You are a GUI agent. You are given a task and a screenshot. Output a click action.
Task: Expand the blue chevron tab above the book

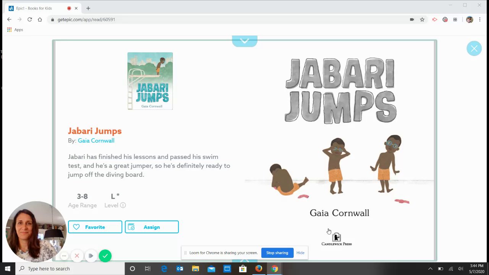244,41
